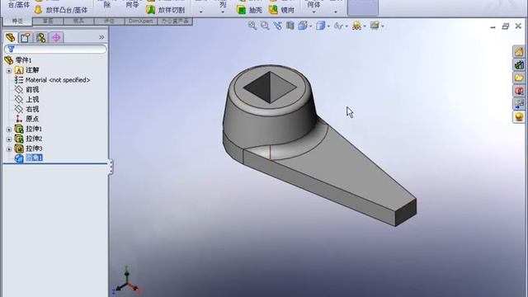Image resolution: width=528 pixels, height=297 pixels.
Task: Click the Zoom to Fit icon
Action: [252, 26]
